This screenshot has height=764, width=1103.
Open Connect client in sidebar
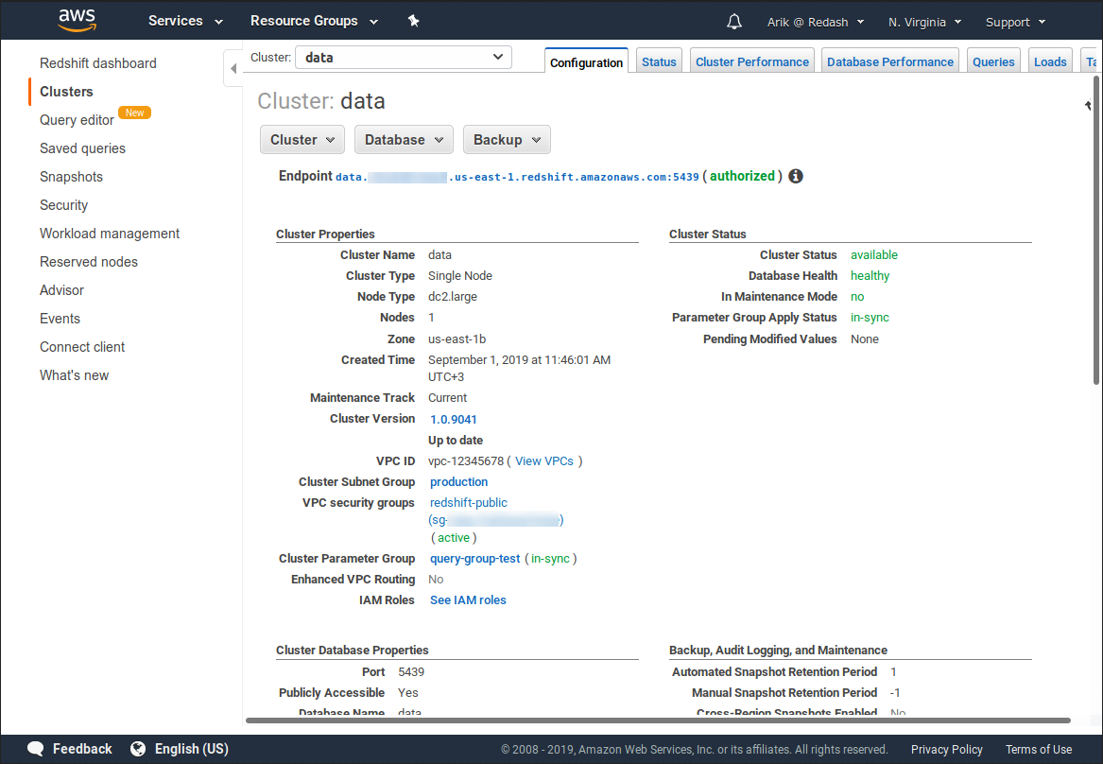(x=81, y=347)
